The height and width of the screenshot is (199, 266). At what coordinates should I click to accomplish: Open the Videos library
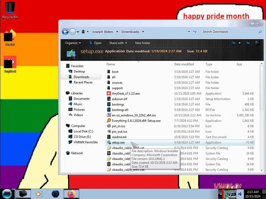[x=78, y=115]
